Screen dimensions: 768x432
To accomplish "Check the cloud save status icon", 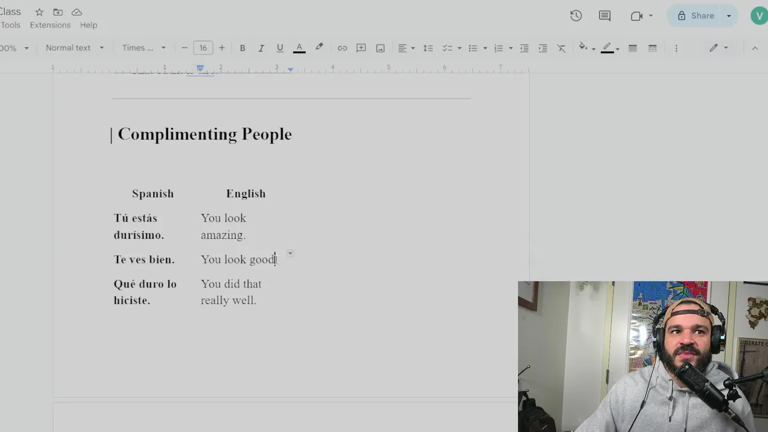I will coord(76,12).
